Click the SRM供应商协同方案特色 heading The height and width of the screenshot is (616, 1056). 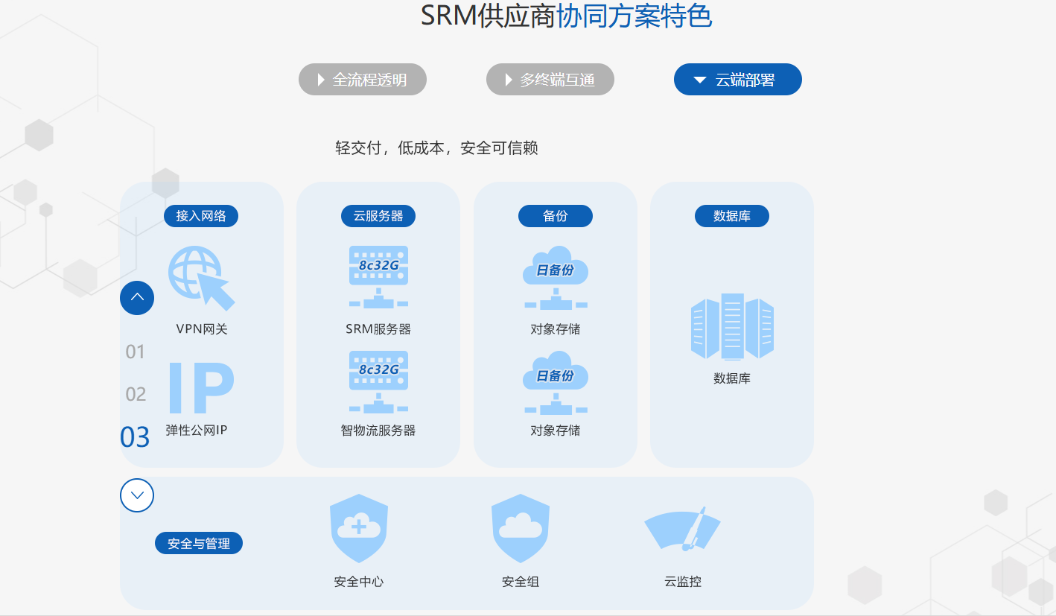[567, 15]
